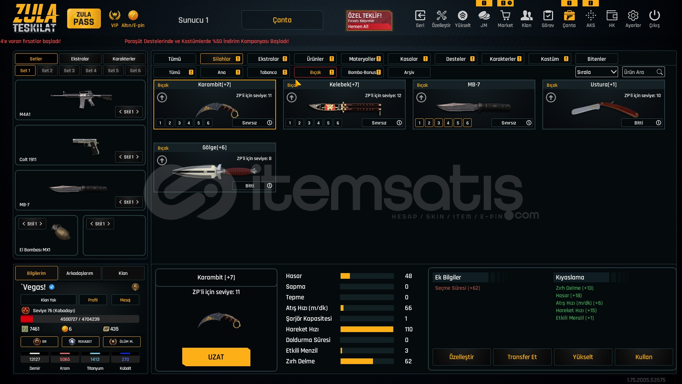Screen dimensions: 682x384
Task: Click the Hareket Hızı stat bar
Action: pos(367,329)
